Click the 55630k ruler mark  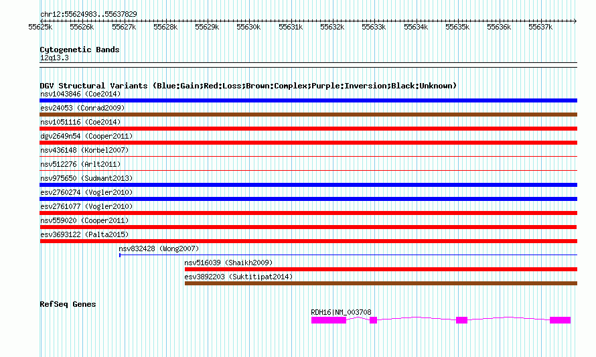[248, 27]
